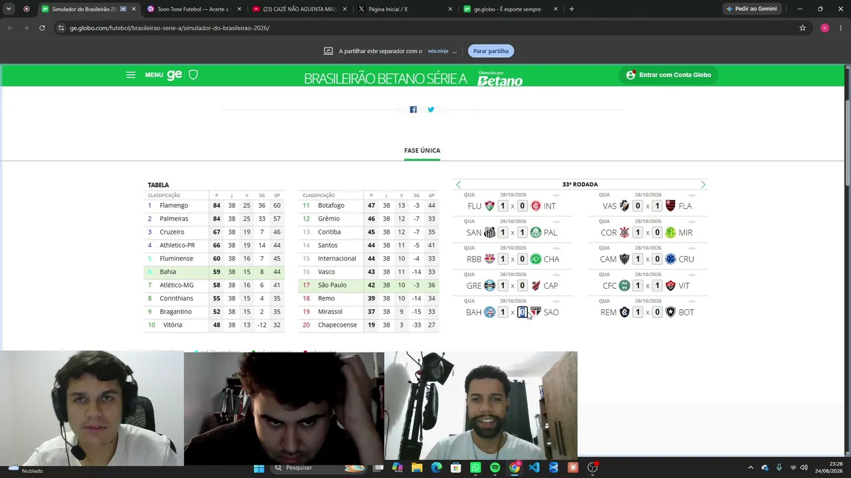Click the Chapecoense crest in RBB x CHA
The width and height of the screenshot is (851, 478).
click(536, 259)
